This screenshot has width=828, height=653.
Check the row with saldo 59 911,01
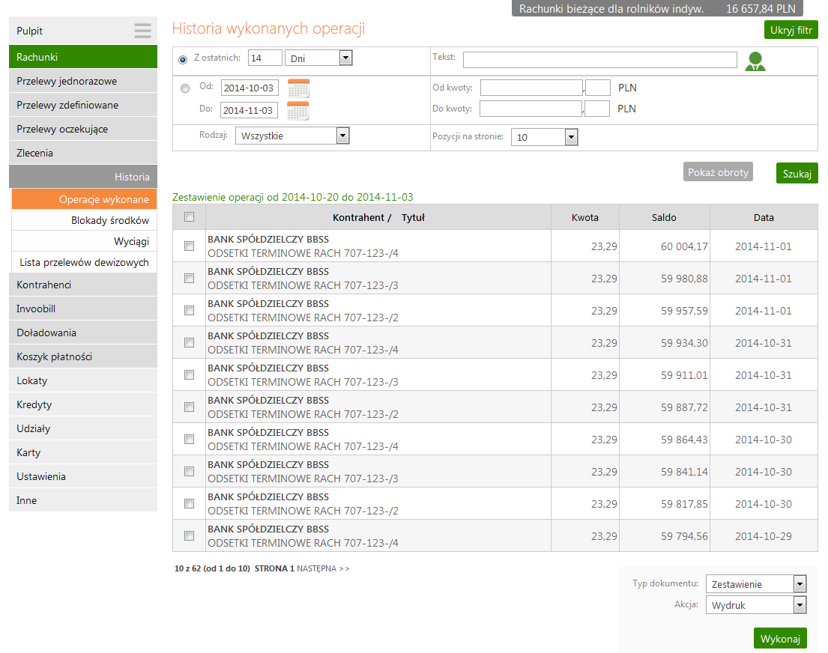tap(189, 375)
